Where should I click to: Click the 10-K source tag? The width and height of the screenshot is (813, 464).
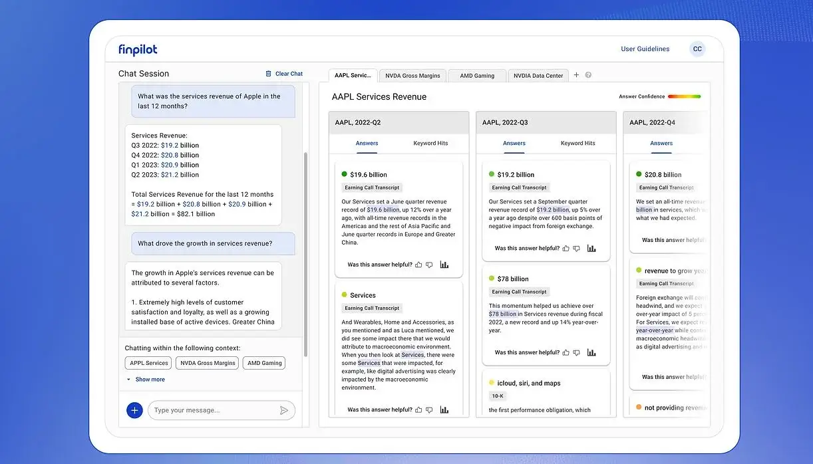click(x=498, y=396)
